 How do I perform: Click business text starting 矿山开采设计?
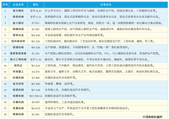[x=101, y=11]
